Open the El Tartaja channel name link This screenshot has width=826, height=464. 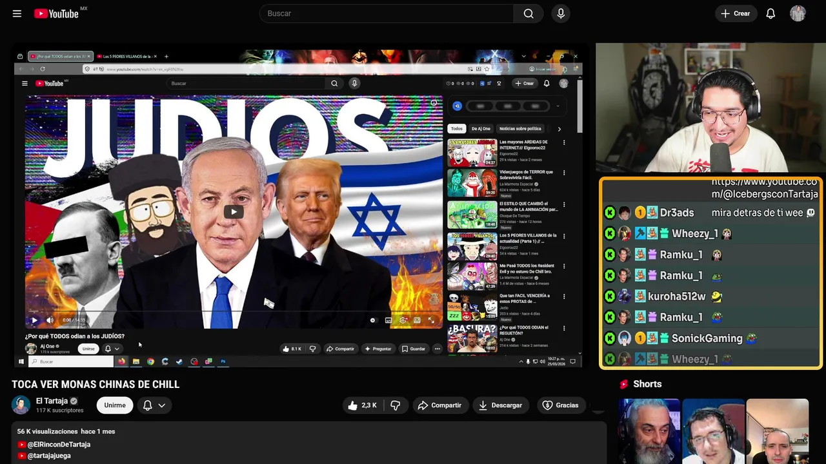point(52,401)
